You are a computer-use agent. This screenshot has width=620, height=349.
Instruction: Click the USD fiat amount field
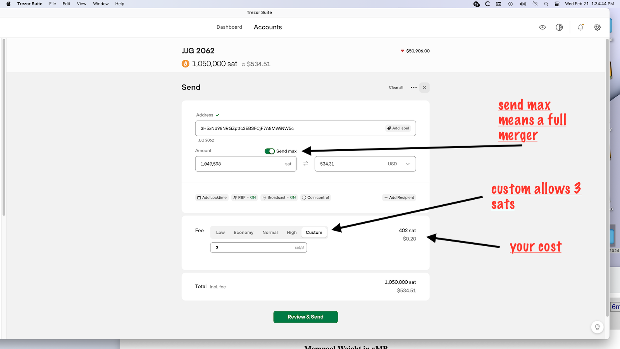[365, 164]
